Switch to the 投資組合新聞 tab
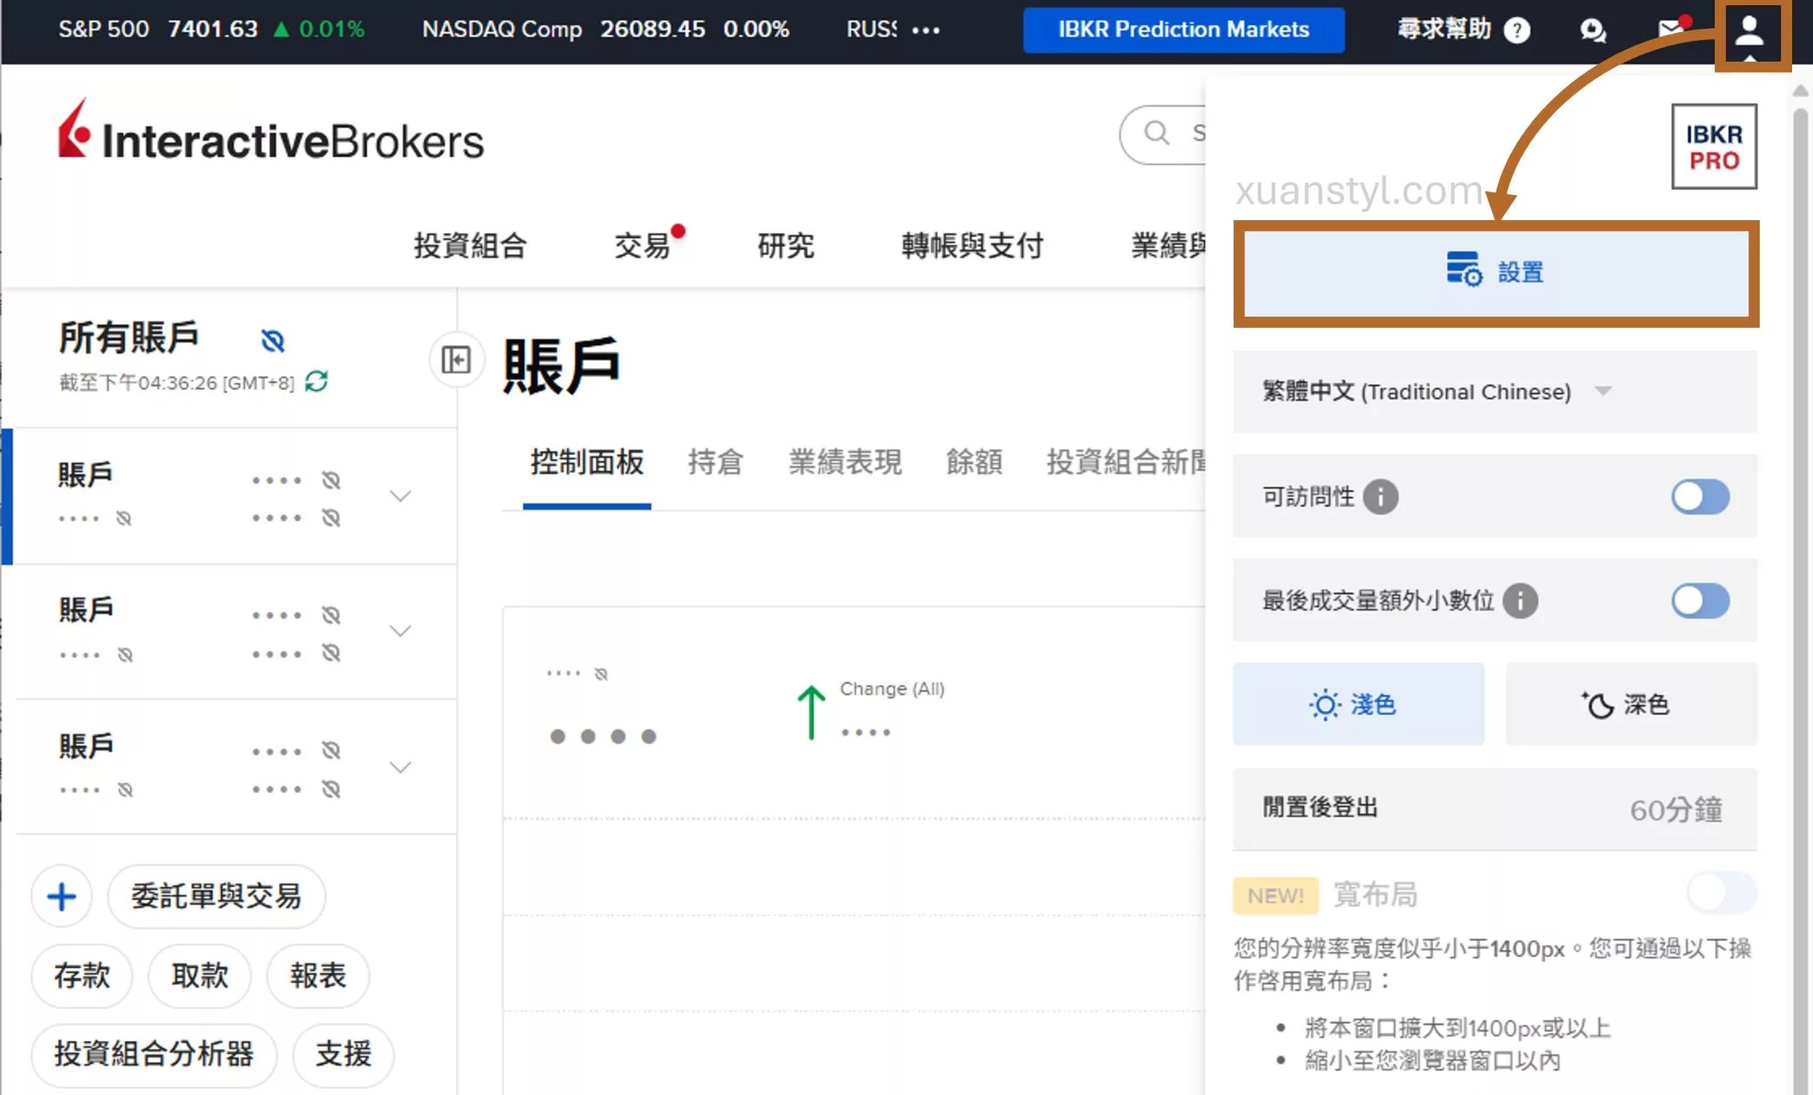Image resolution: width=1813 pixels, height=1095 pixels. pos(1126,462)
